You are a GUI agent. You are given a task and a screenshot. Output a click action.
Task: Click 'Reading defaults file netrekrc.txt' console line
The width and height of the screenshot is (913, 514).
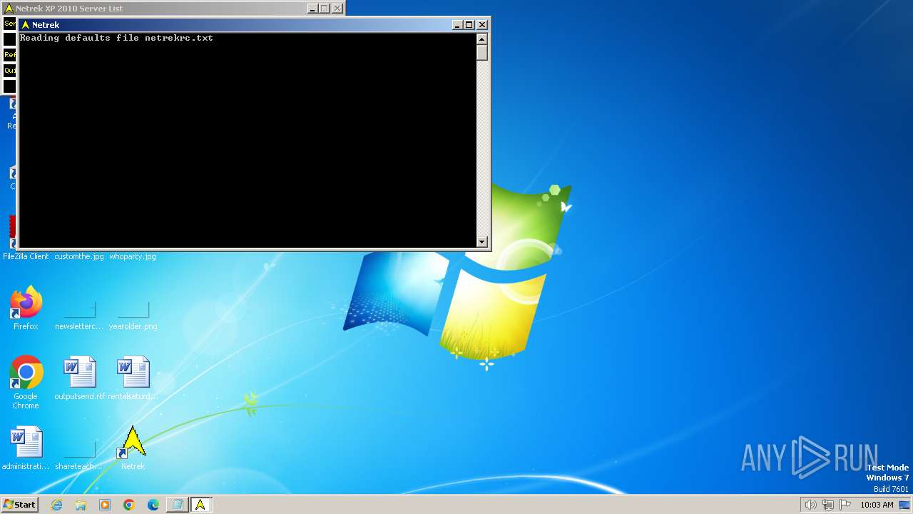point(116,38)
